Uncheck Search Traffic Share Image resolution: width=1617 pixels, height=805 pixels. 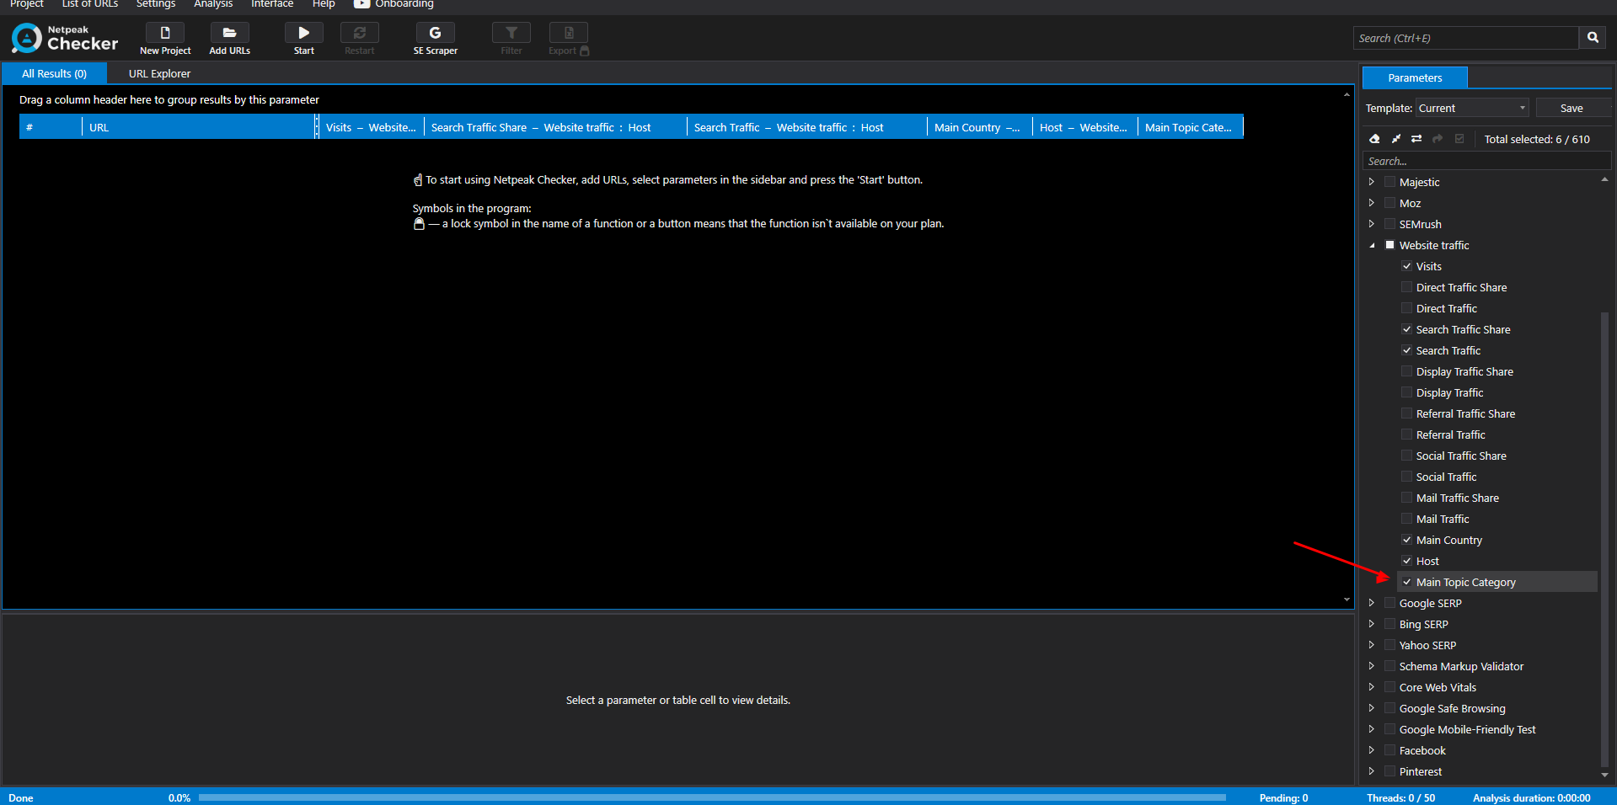point(1406,329)
